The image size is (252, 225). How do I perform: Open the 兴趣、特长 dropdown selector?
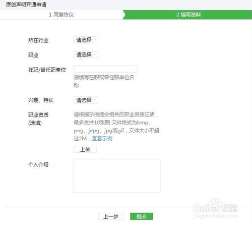click(86, 100)
